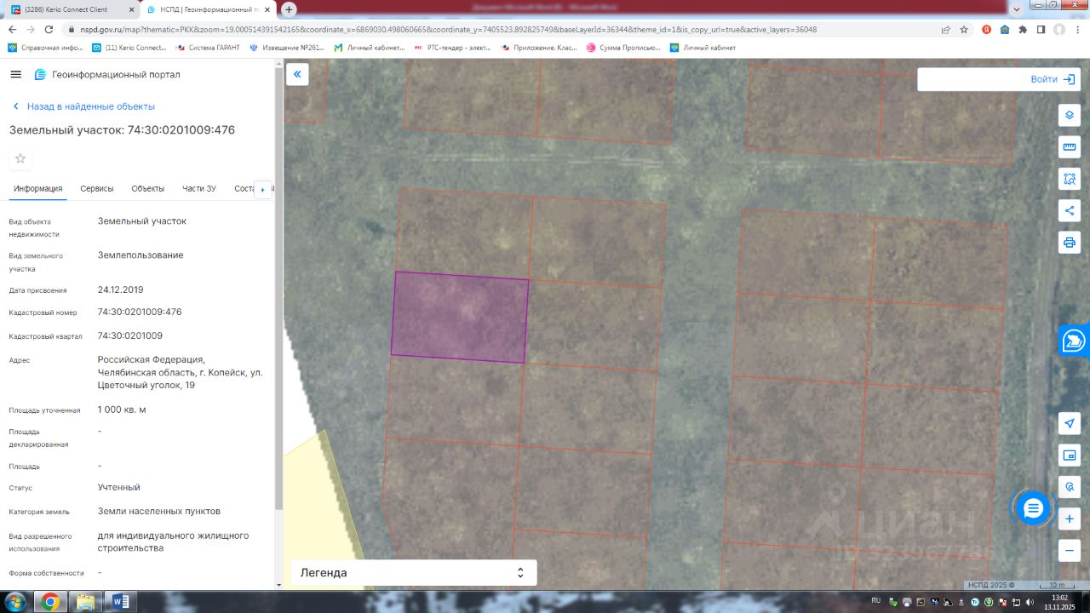This screenshot has width=1090, height=613.
Task: Print the map
Action: (1070, 242)
